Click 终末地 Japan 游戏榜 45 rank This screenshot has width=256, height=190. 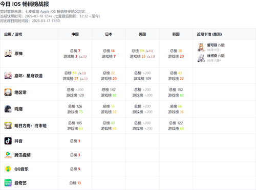tap(109, 129)
